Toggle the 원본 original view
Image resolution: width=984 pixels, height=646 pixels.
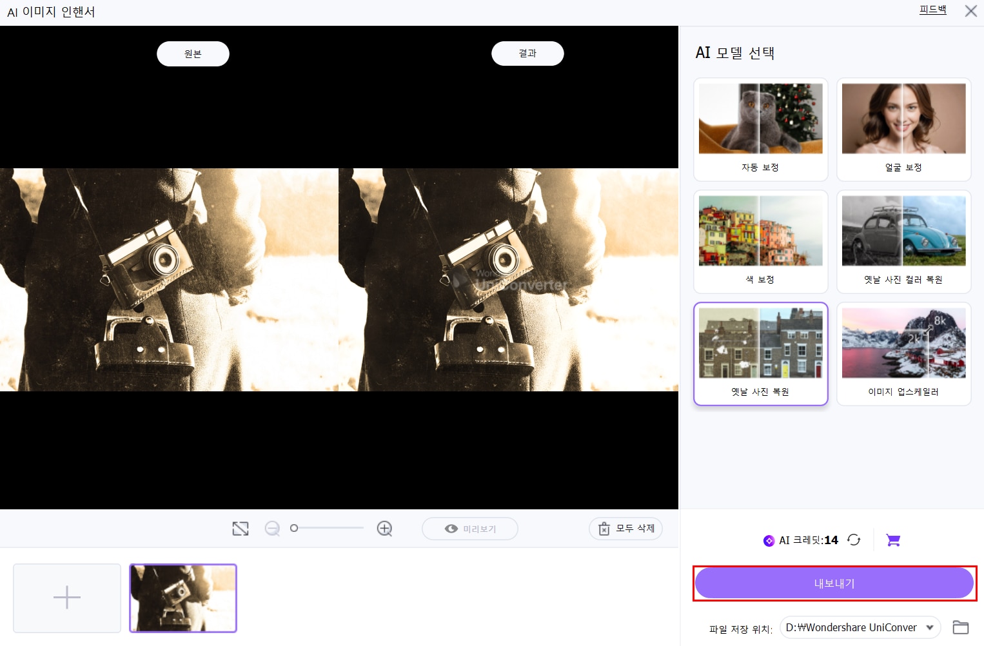tap(193, 54)
